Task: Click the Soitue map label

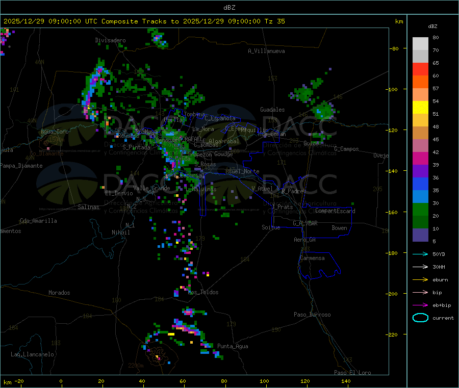Action: (x=271, y=227)
